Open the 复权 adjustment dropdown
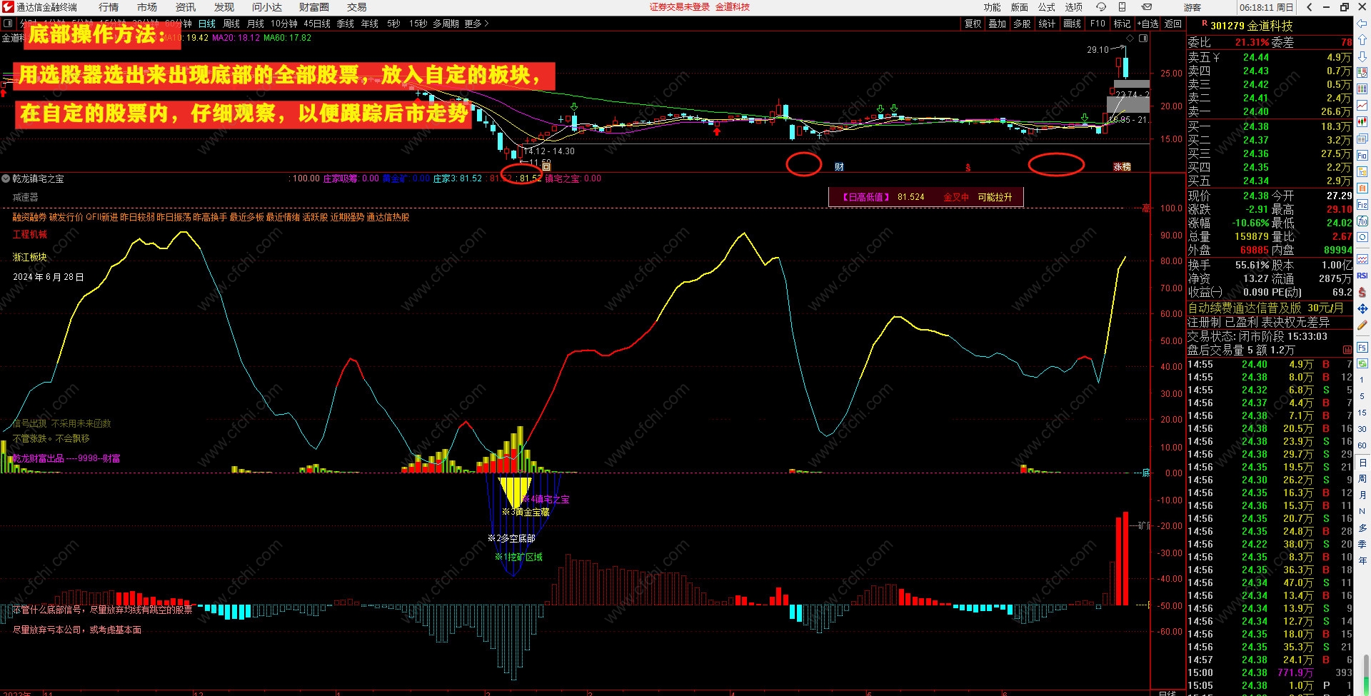The width and height of the screenshot is (1371, 696). [x=973, y=24]
